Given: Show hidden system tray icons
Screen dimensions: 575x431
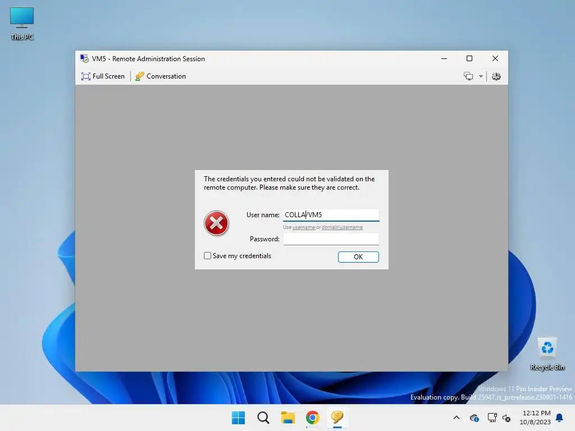Looking at the screenshot, I should [x=457, y=418].
